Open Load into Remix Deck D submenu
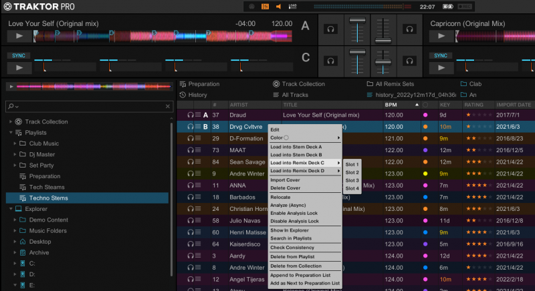This screenshot has width=535, height=291. 305,171
